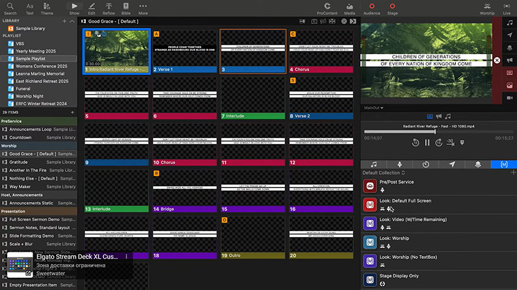Open Live broadcast controls
This screenshot has height=290, width=517.
[x=507, y=8]
